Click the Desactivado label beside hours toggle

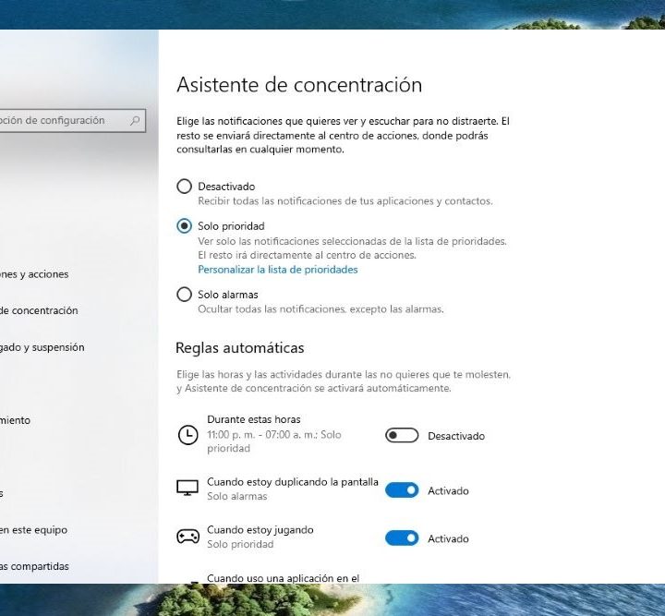(x=456, y=436)
